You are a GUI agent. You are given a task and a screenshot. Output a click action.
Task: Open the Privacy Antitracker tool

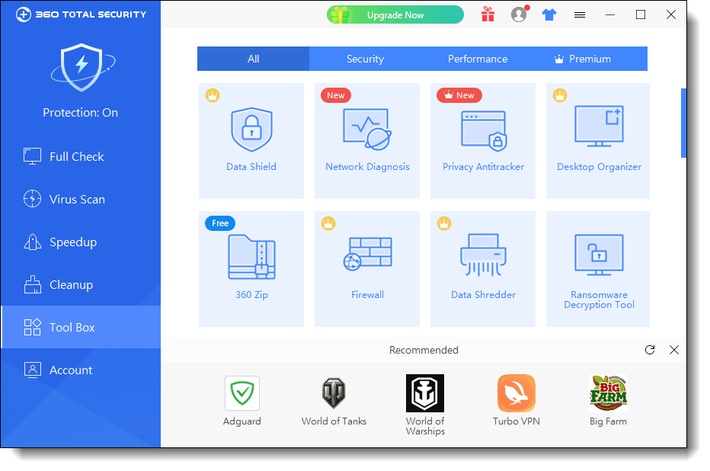point(483,141)
